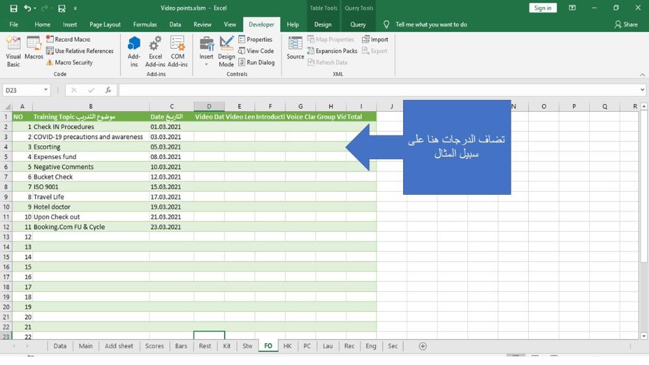Open the Name Box dropdown
This screenshot has height=365, width=649.
pos(45,90)
